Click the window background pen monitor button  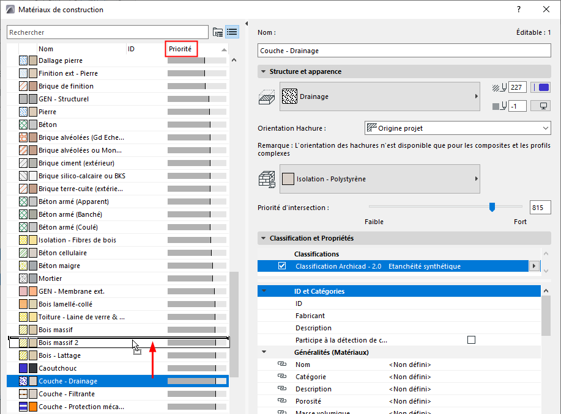(x=540, y=106)
